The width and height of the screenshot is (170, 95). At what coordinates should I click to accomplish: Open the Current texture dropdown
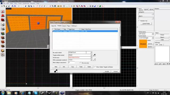(x=152, y=38)
